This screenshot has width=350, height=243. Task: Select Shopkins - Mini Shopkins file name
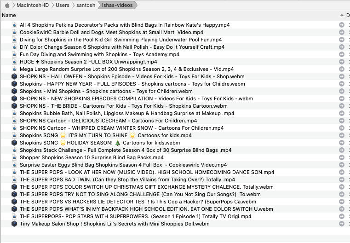(106, 91)
